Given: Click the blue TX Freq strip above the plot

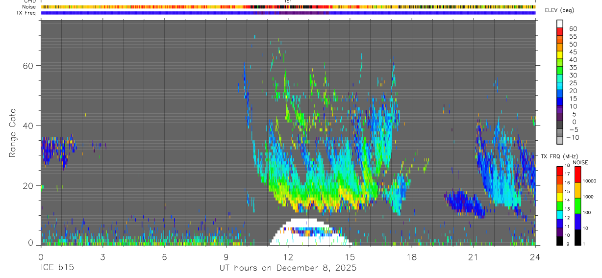Looking at the screenshot, I should coord(288,13).
